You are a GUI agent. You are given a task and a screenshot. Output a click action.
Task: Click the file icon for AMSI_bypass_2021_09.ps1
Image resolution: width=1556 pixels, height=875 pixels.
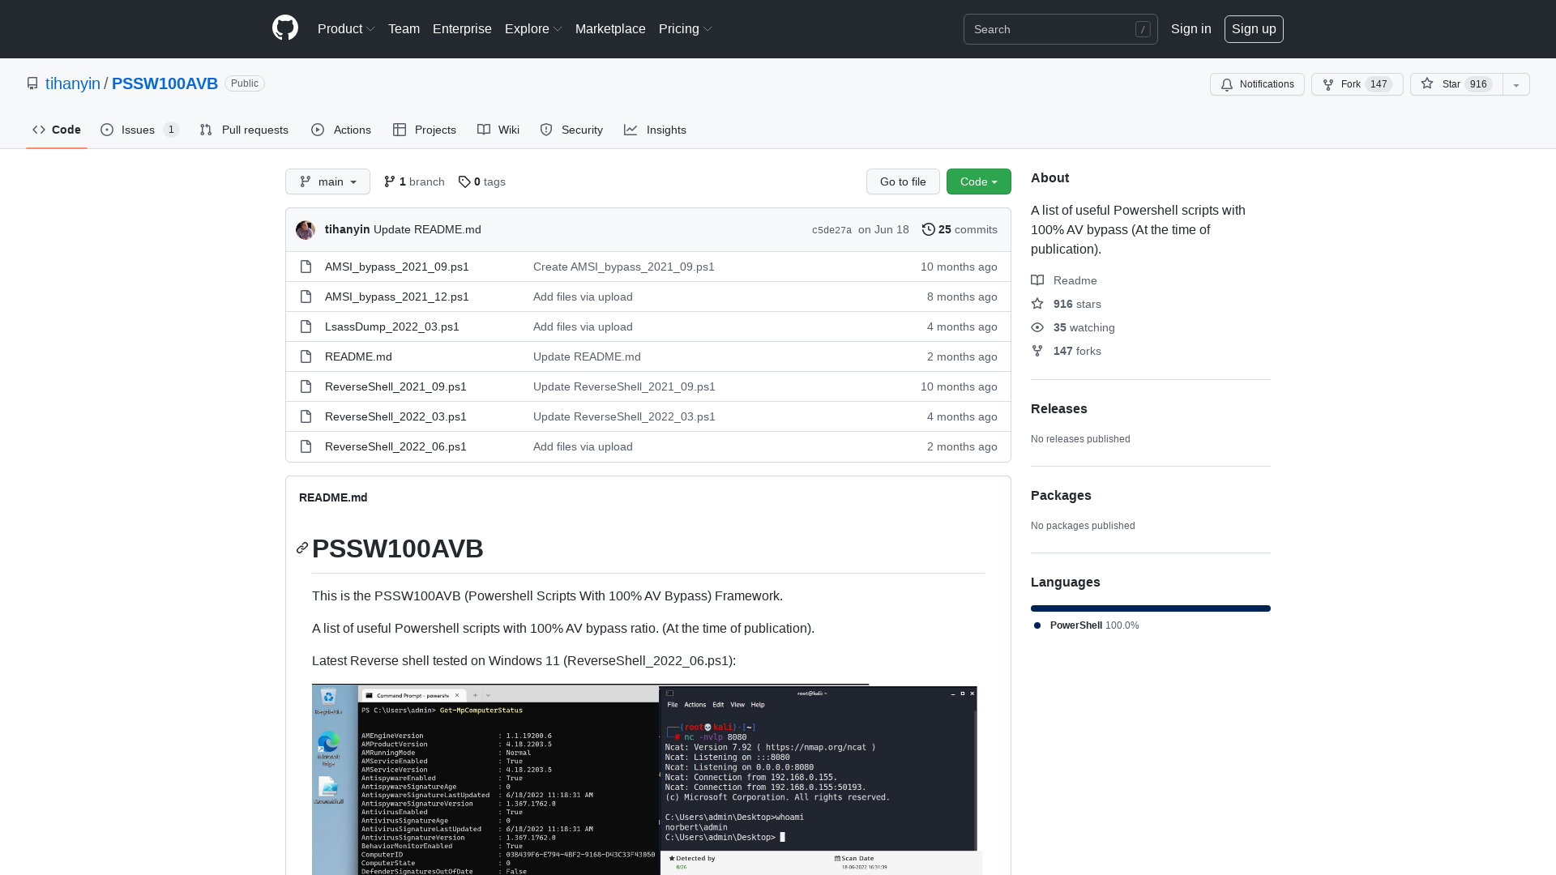306,267
